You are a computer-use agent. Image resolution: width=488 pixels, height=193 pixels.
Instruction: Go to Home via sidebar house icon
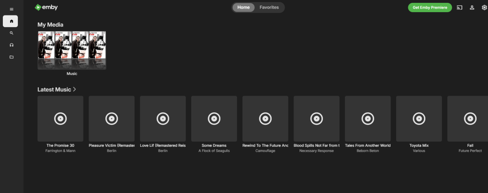(11, 21)
